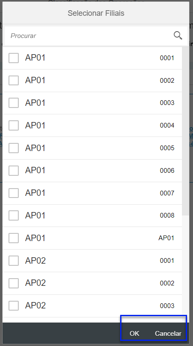Screen dimensions: 193x346
Task: Mark the AP01 0005 checkbox
Action: (x=14, y=148)
